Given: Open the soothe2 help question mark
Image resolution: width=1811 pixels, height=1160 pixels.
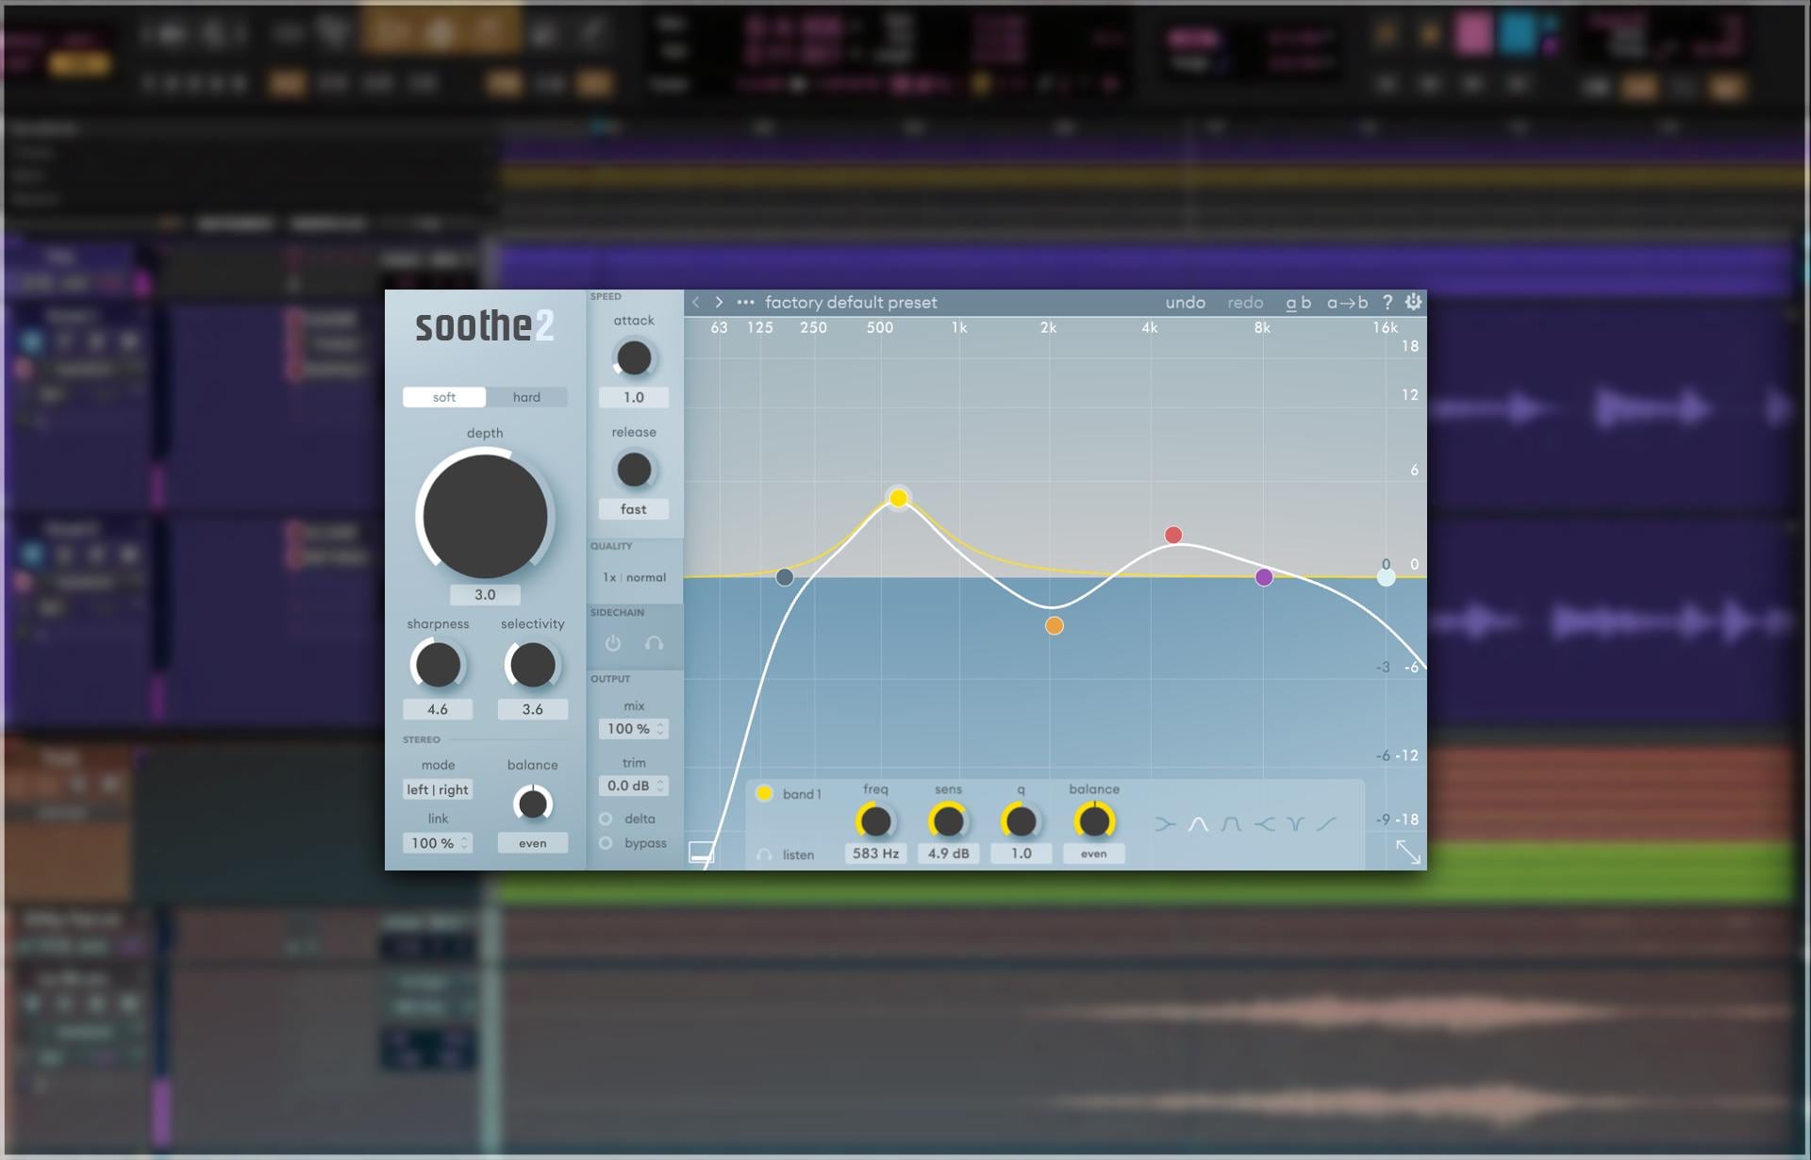Looking at the screenshot, I should pyautogui.click(x=1387, y=302).
